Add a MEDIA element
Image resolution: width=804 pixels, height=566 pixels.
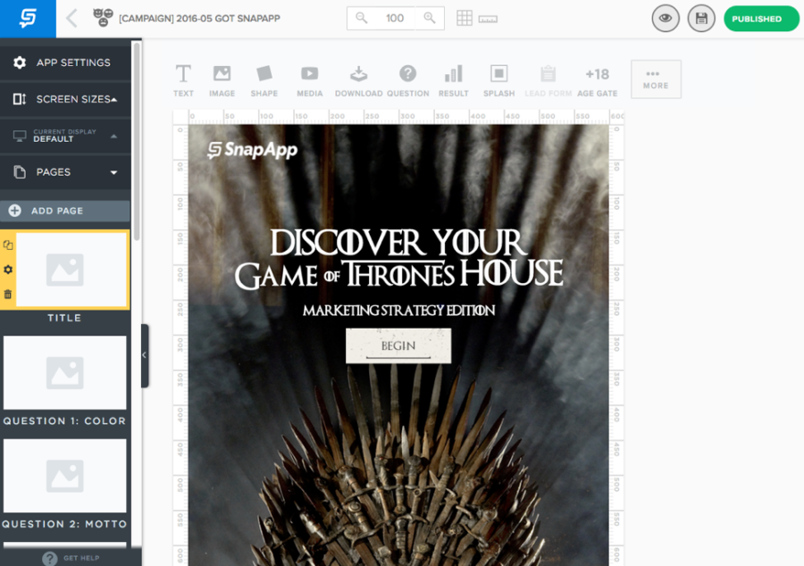tap(310, 80)
